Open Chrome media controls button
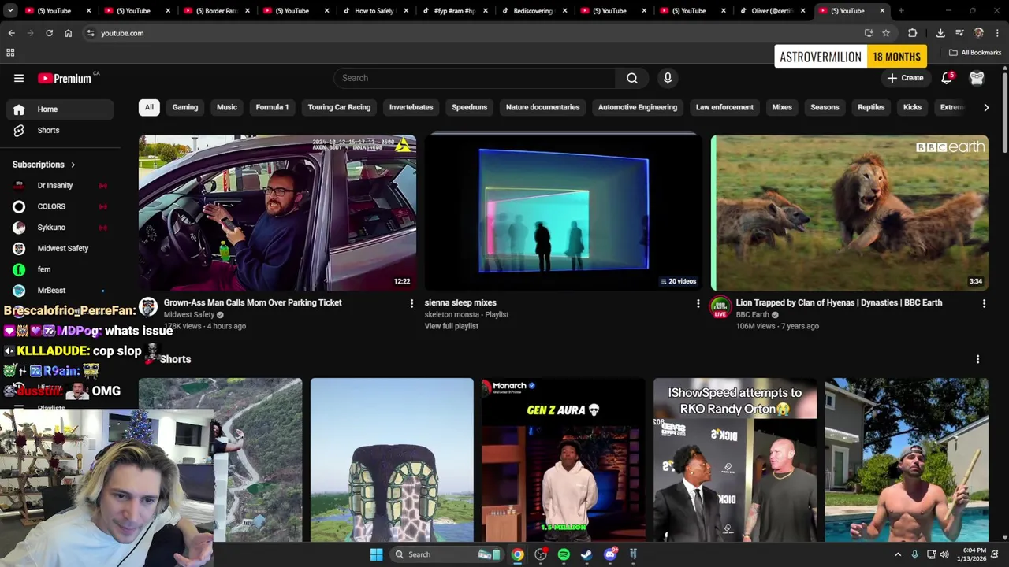The height and width of the screenshot is (567, 1009). 959,33
